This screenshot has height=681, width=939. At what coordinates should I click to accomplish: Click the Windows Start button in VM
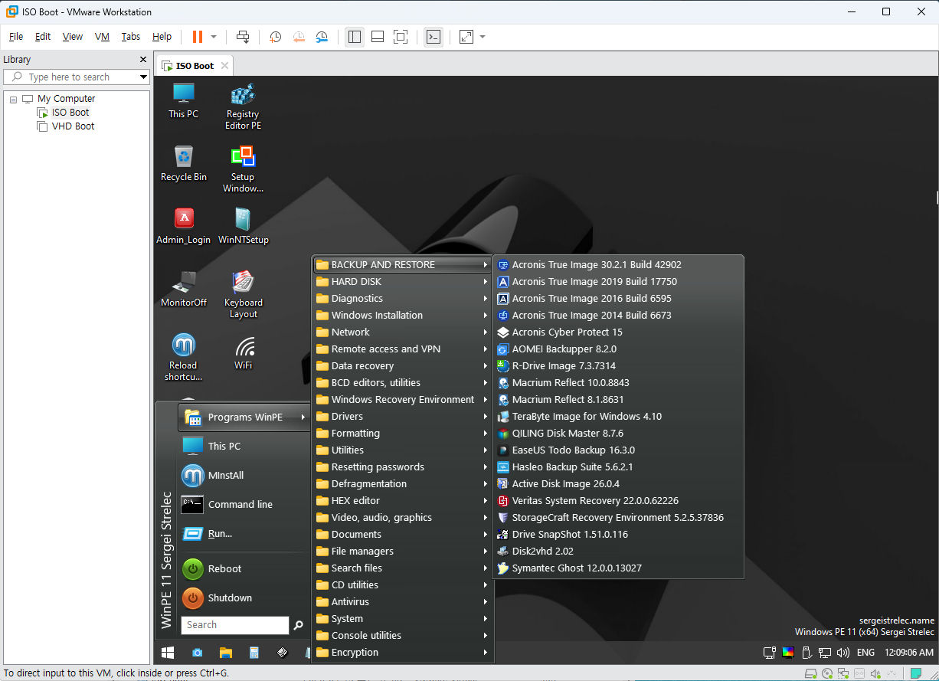tap(168, 653)
